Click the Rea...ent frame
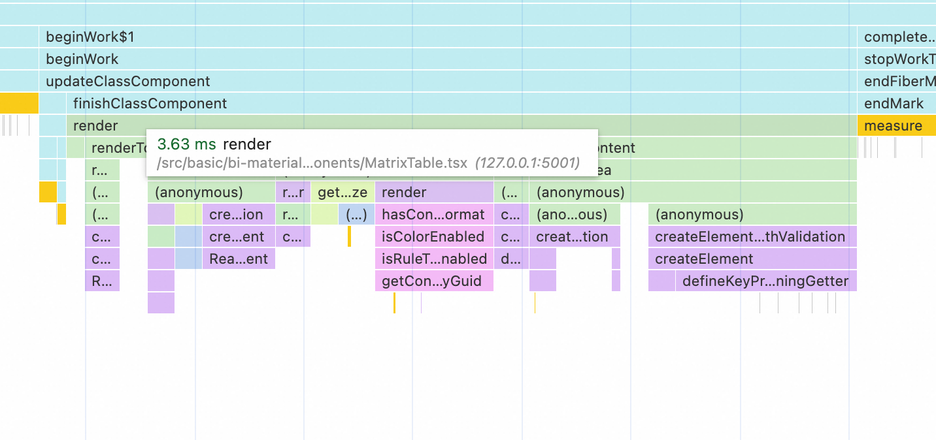 239,259
